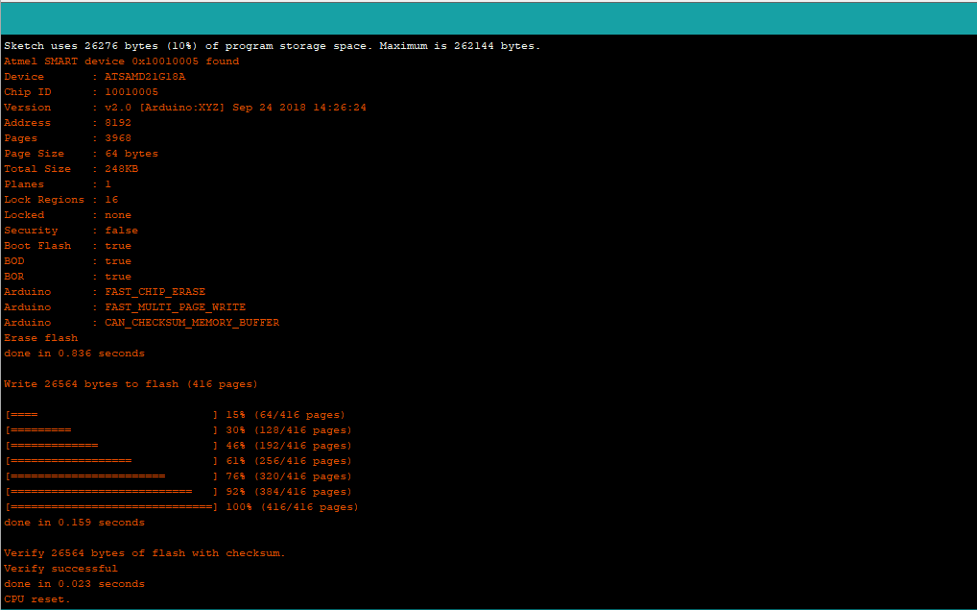Select the "Erase flash" line
Image resolution: width=977 pixels, height=610 pixels.
pos(41,338)
